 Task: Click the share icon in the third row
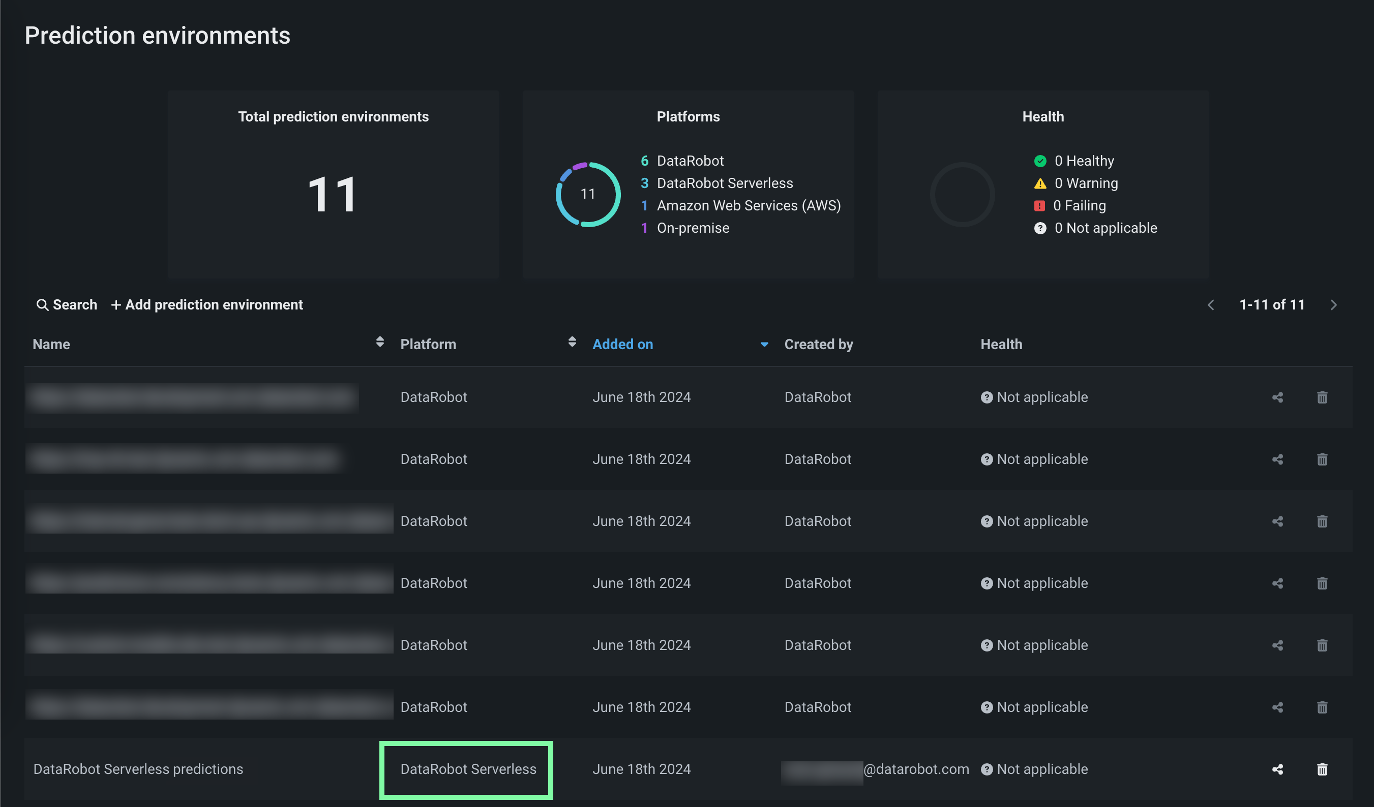pyautogui.click(x=1277, y=521)
